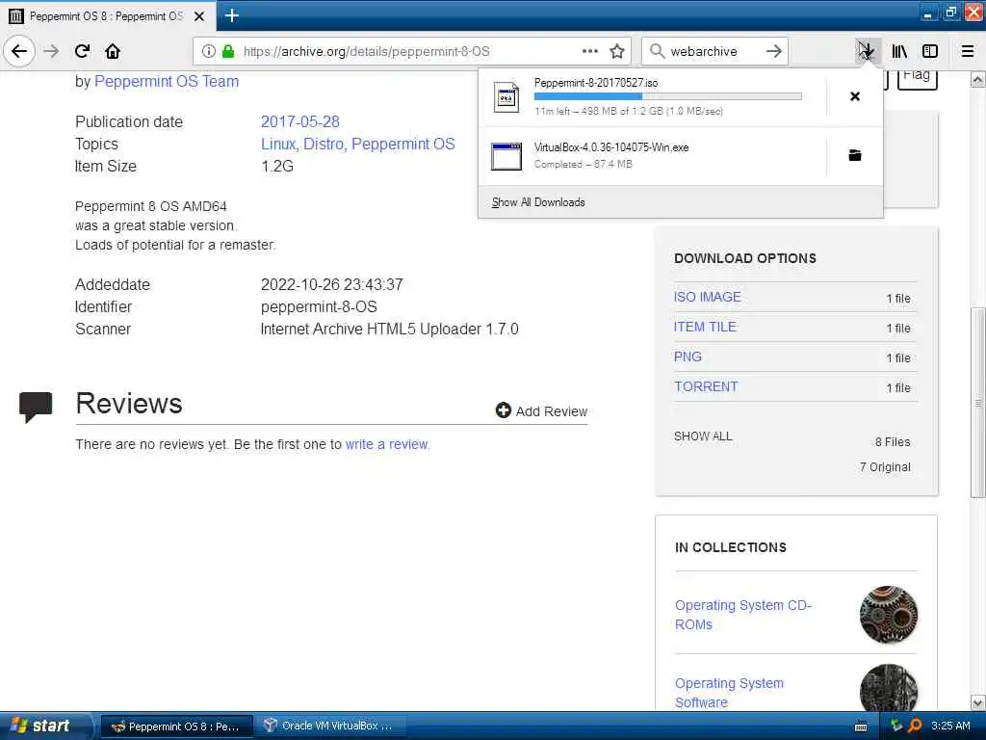The height and width of the screenshot is (740, 986).
Task: Show sidebars toolbar icon
Action: (930, 51)
